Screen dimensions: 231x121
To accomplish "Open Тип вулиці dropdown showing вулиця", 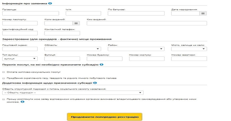I will (20, 59).
